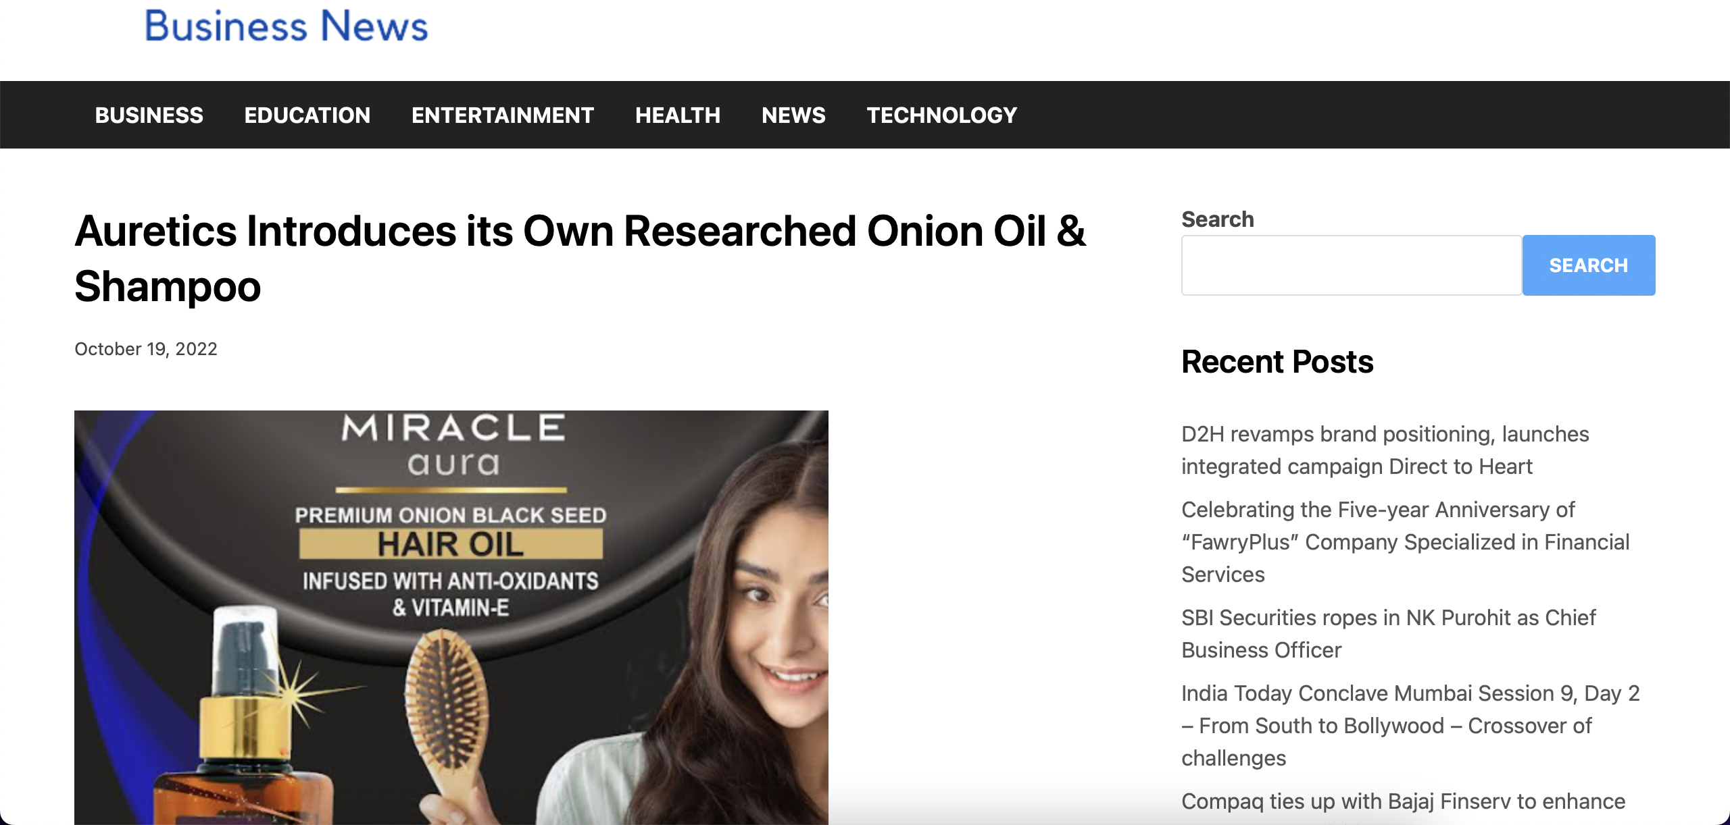Image resolution: width=1730 pixels, height=825 pixels.
Task: Open SBI Securities NK Purohit post
Action: 1389,634
